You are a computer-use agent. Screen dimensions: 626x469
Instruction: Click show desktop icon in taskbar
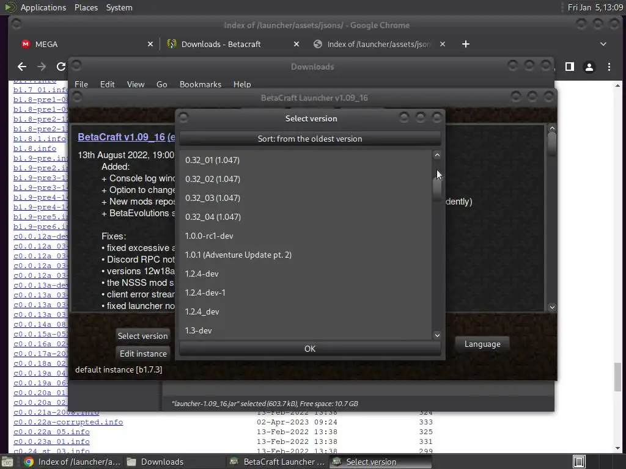point(7,462)
